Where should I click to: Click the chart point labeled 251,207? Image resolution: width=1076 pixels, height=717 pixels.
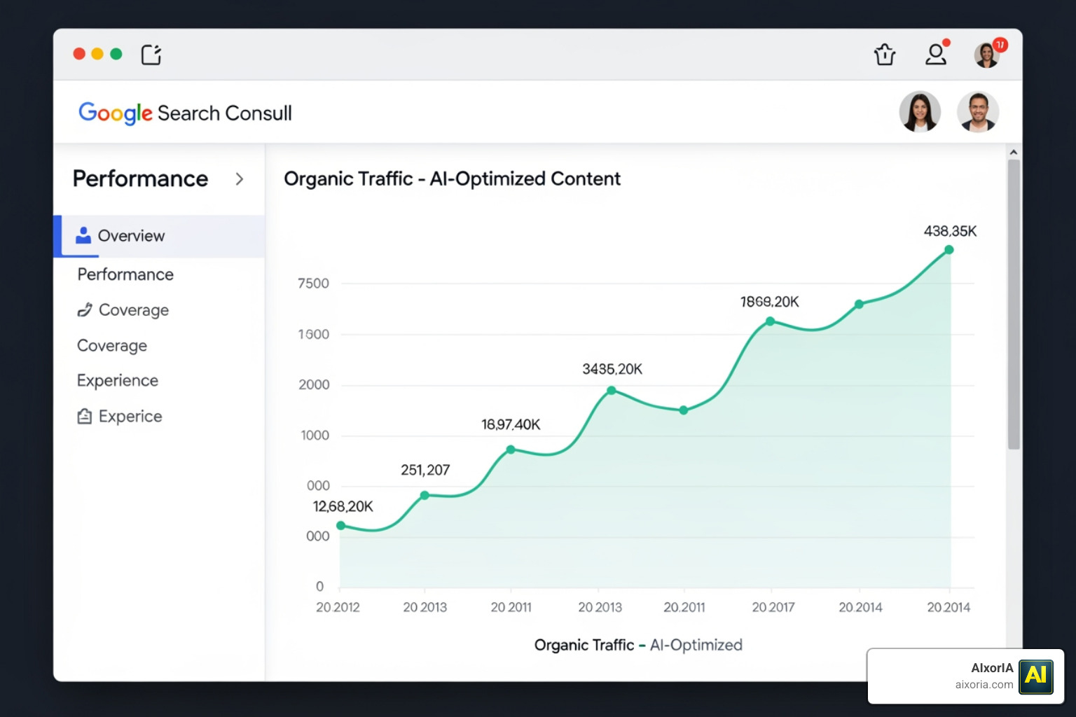click(x=425, y=496)
